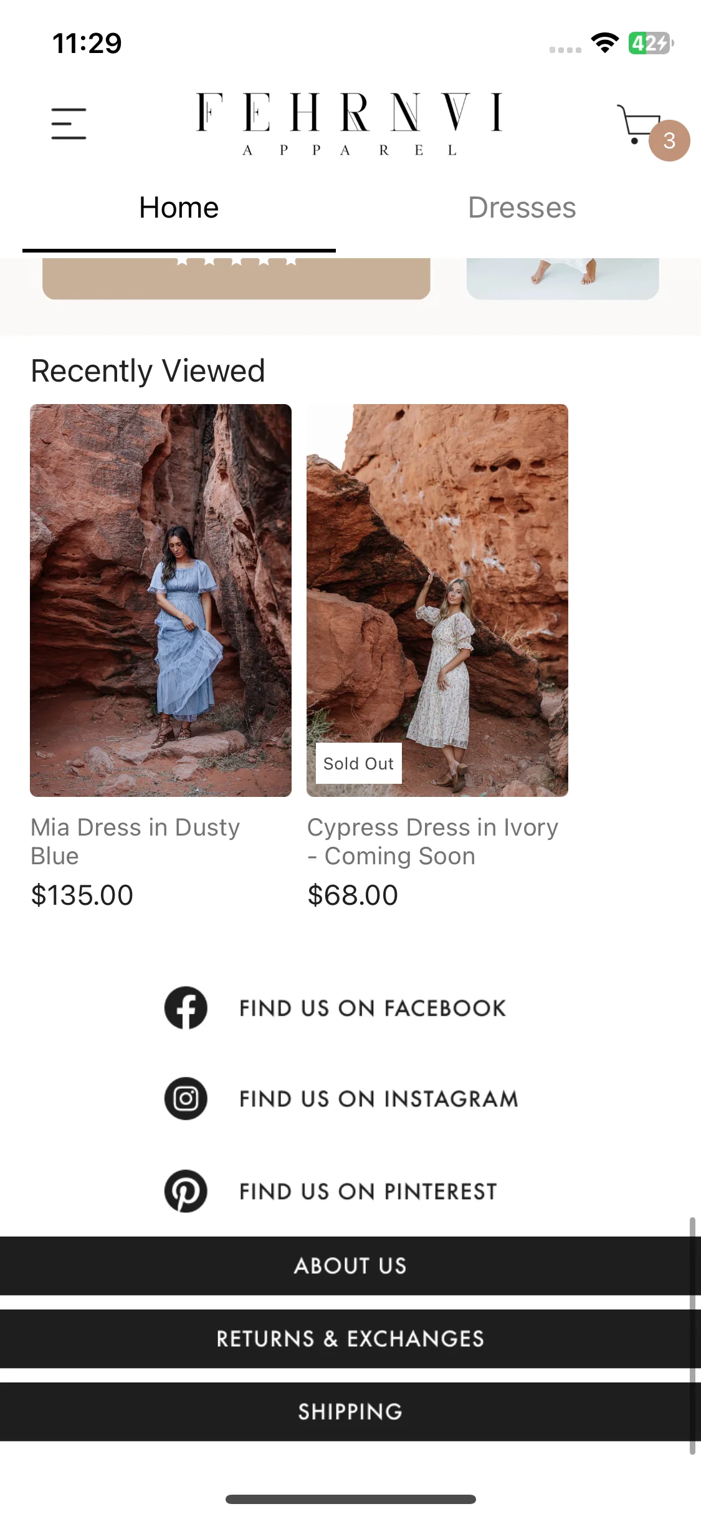Tap the Wi-Fi status icon
701x1519 pixels.
coord(604,43)
